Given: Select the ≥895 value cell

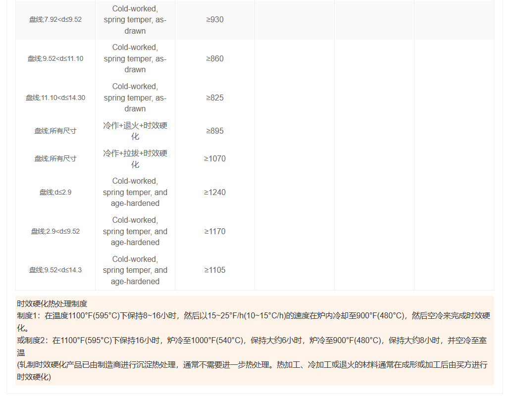Looking at the screenshot, I should pyautogui.click(x=215, y=131).
